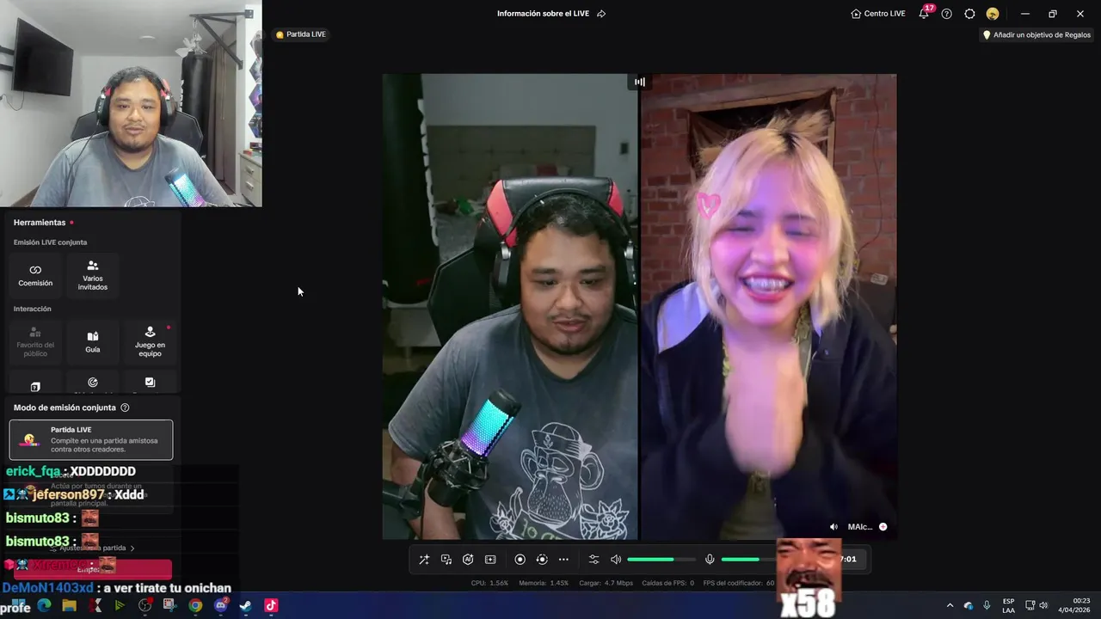Viewport: 1101px width, 619px height.
Task: Open the Varios invitados tool
Action: [93, 274]
